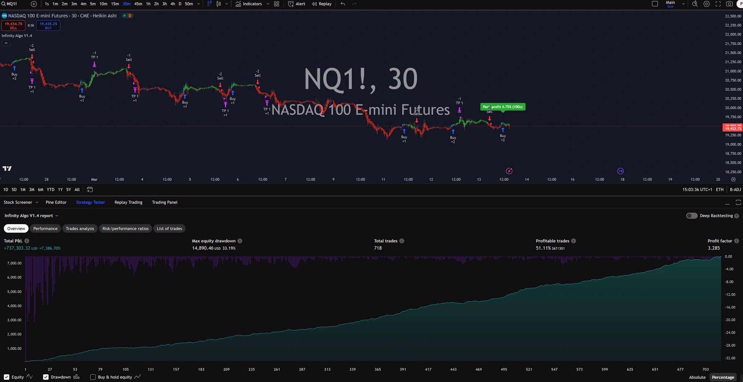743x382 pixels.
Task: Undo the last chart action
Action: (343, 4)
